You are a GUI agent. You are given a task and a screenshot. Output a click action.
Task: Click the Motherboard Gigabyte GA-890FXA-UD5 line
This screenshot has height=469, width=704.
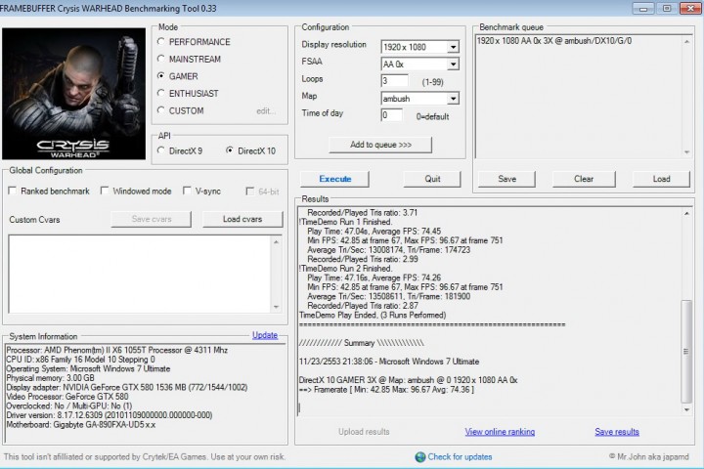click(81, 425)
